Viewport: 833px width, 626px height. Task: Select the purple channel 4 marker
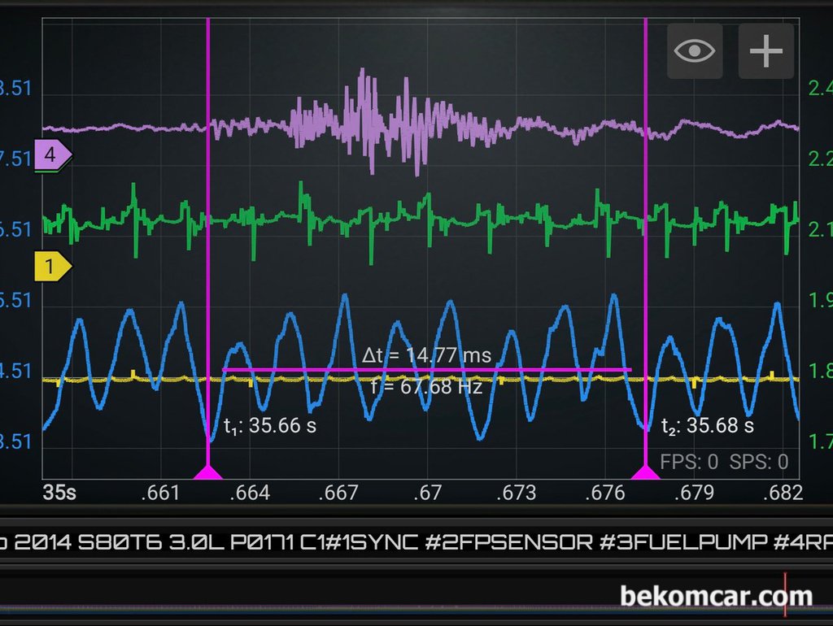point(53,155)
